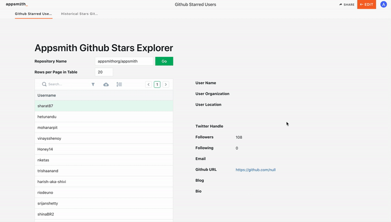Go to next table page
Image resolution: width=391 pixels, height=222 pixels.
click(x=166, y=84)
